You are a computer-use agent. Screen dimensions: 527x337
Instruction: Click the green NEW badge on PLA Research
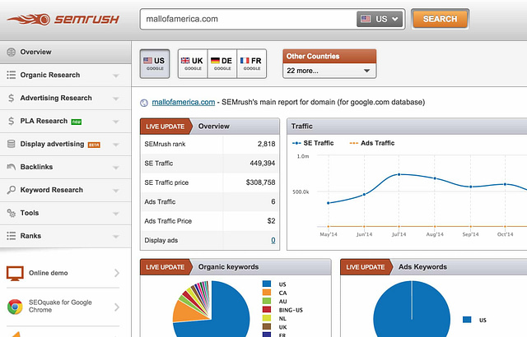pos(77,122)
